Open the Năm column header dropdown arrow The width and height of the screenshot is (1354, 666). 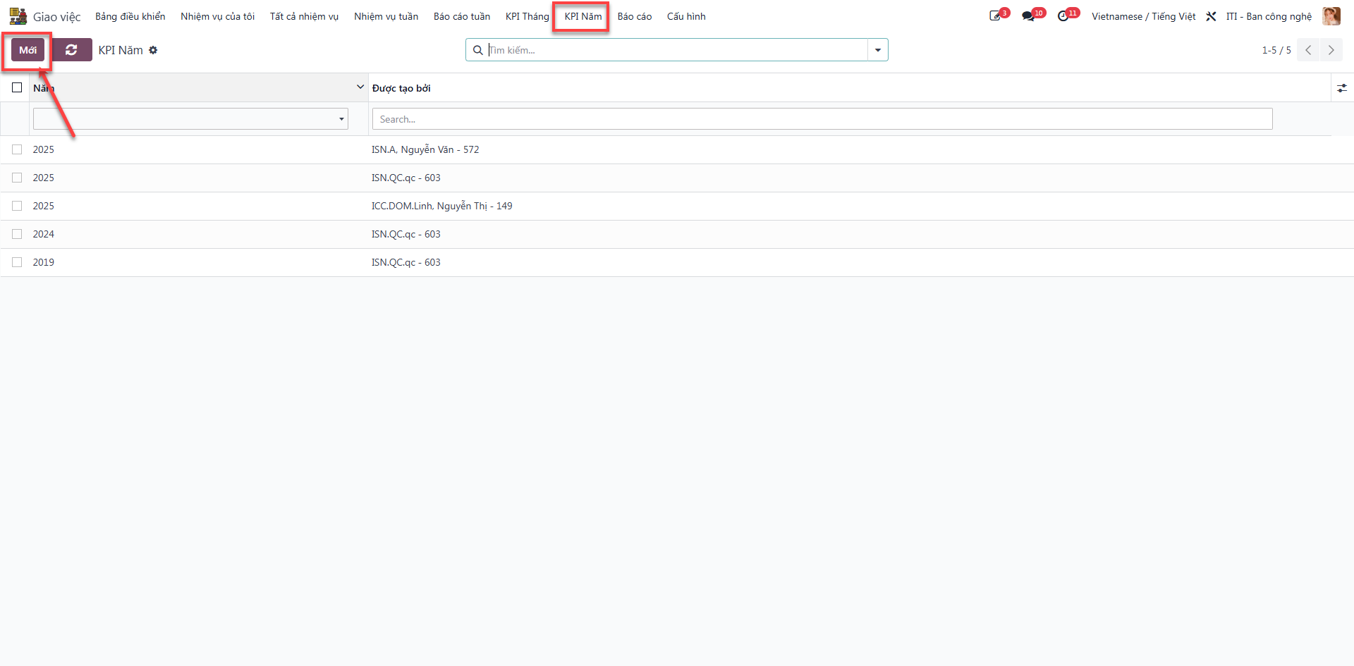coord(360,87)
